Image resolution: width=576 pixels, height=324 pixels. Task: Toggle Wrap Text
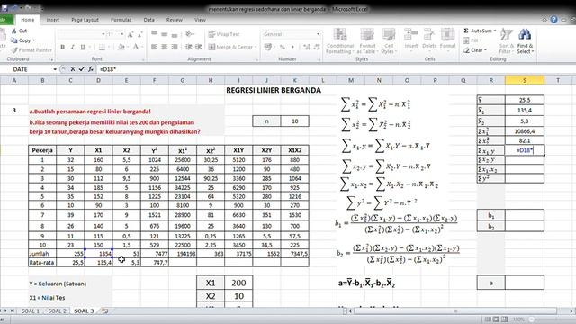click(224, 34)
